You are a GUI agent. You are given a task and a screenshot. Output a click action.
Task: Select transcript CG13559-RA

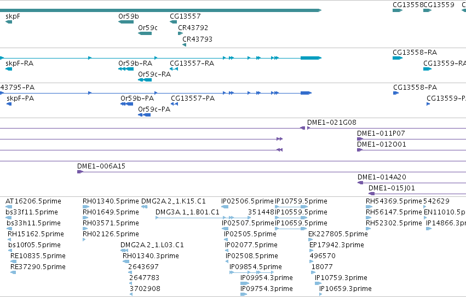click(427, 69)
